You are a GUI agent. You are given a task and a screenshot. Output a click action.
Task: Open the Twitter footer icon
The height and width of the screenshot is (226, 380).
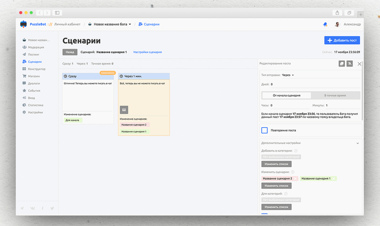[52, 208]
